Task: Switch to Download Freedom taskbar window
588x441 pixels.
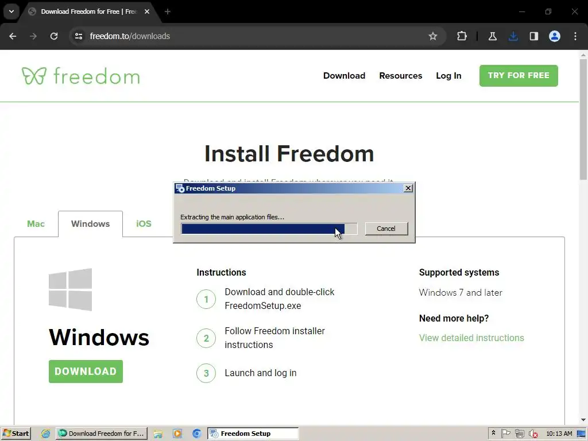Action: point(102,434)
